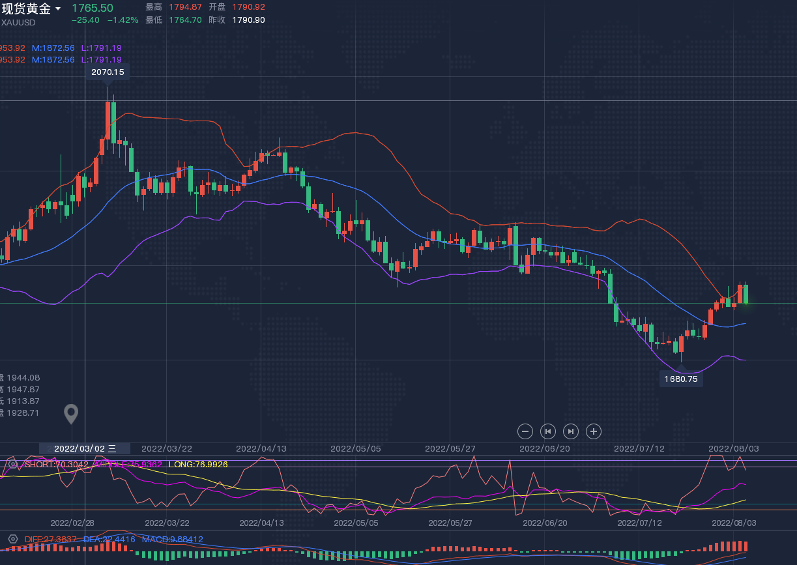Click 2022/08/03 on the main time axis
Viewport: 797px width, 565px height.
733,448
